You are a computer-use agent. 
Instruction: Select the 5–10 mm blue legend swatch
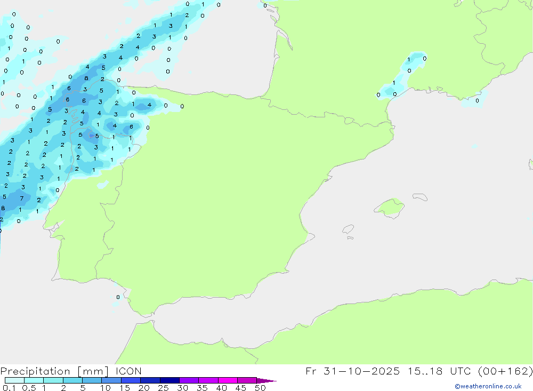tap(92, 380)
